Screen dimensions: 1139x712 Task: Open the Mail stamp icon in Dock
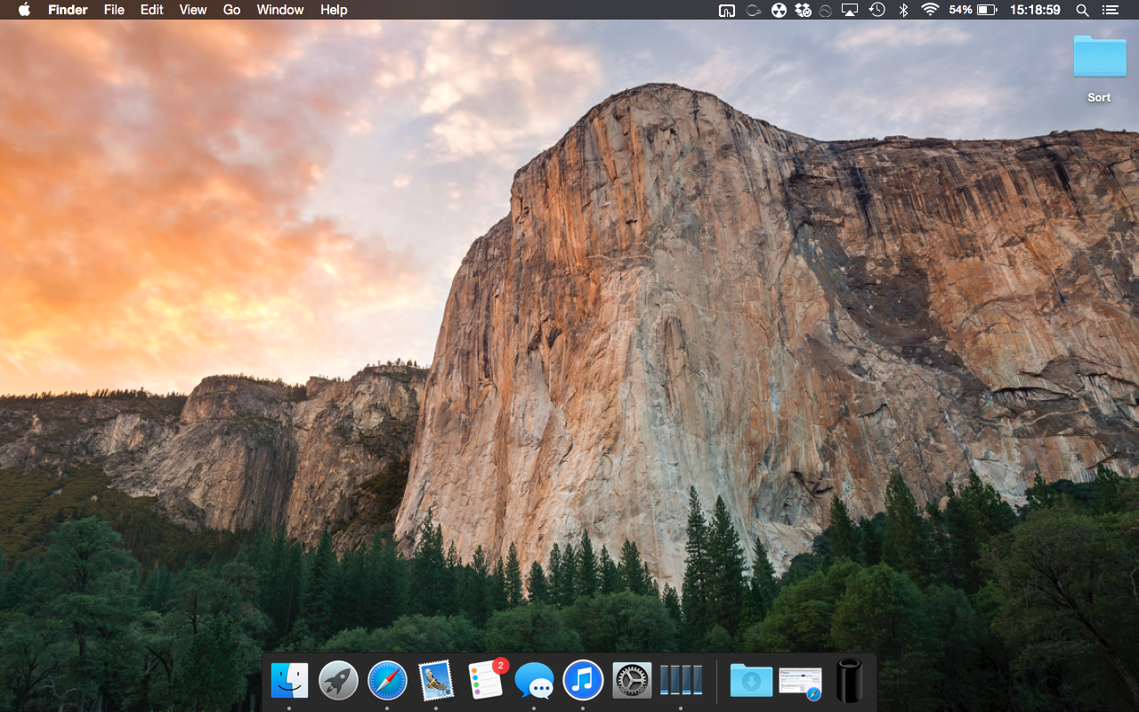pos(436,681)
